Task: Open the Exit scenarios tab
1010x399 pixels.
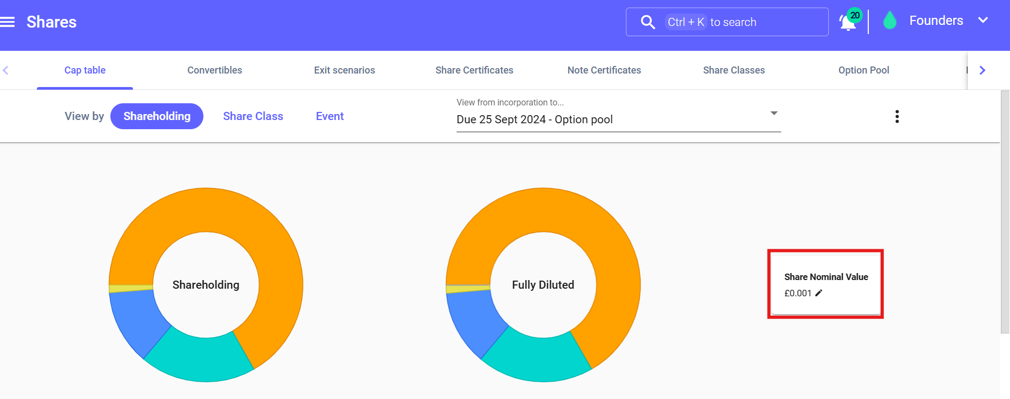Action: pos(345,70)
